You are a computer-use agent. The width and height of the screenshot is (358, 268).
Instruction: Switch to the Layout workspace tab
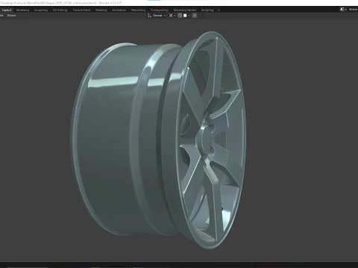[7, 10]
